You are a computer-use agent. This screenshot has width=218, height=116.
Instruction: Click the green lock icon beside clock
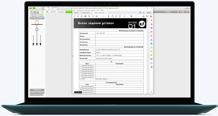coord(42,13)
